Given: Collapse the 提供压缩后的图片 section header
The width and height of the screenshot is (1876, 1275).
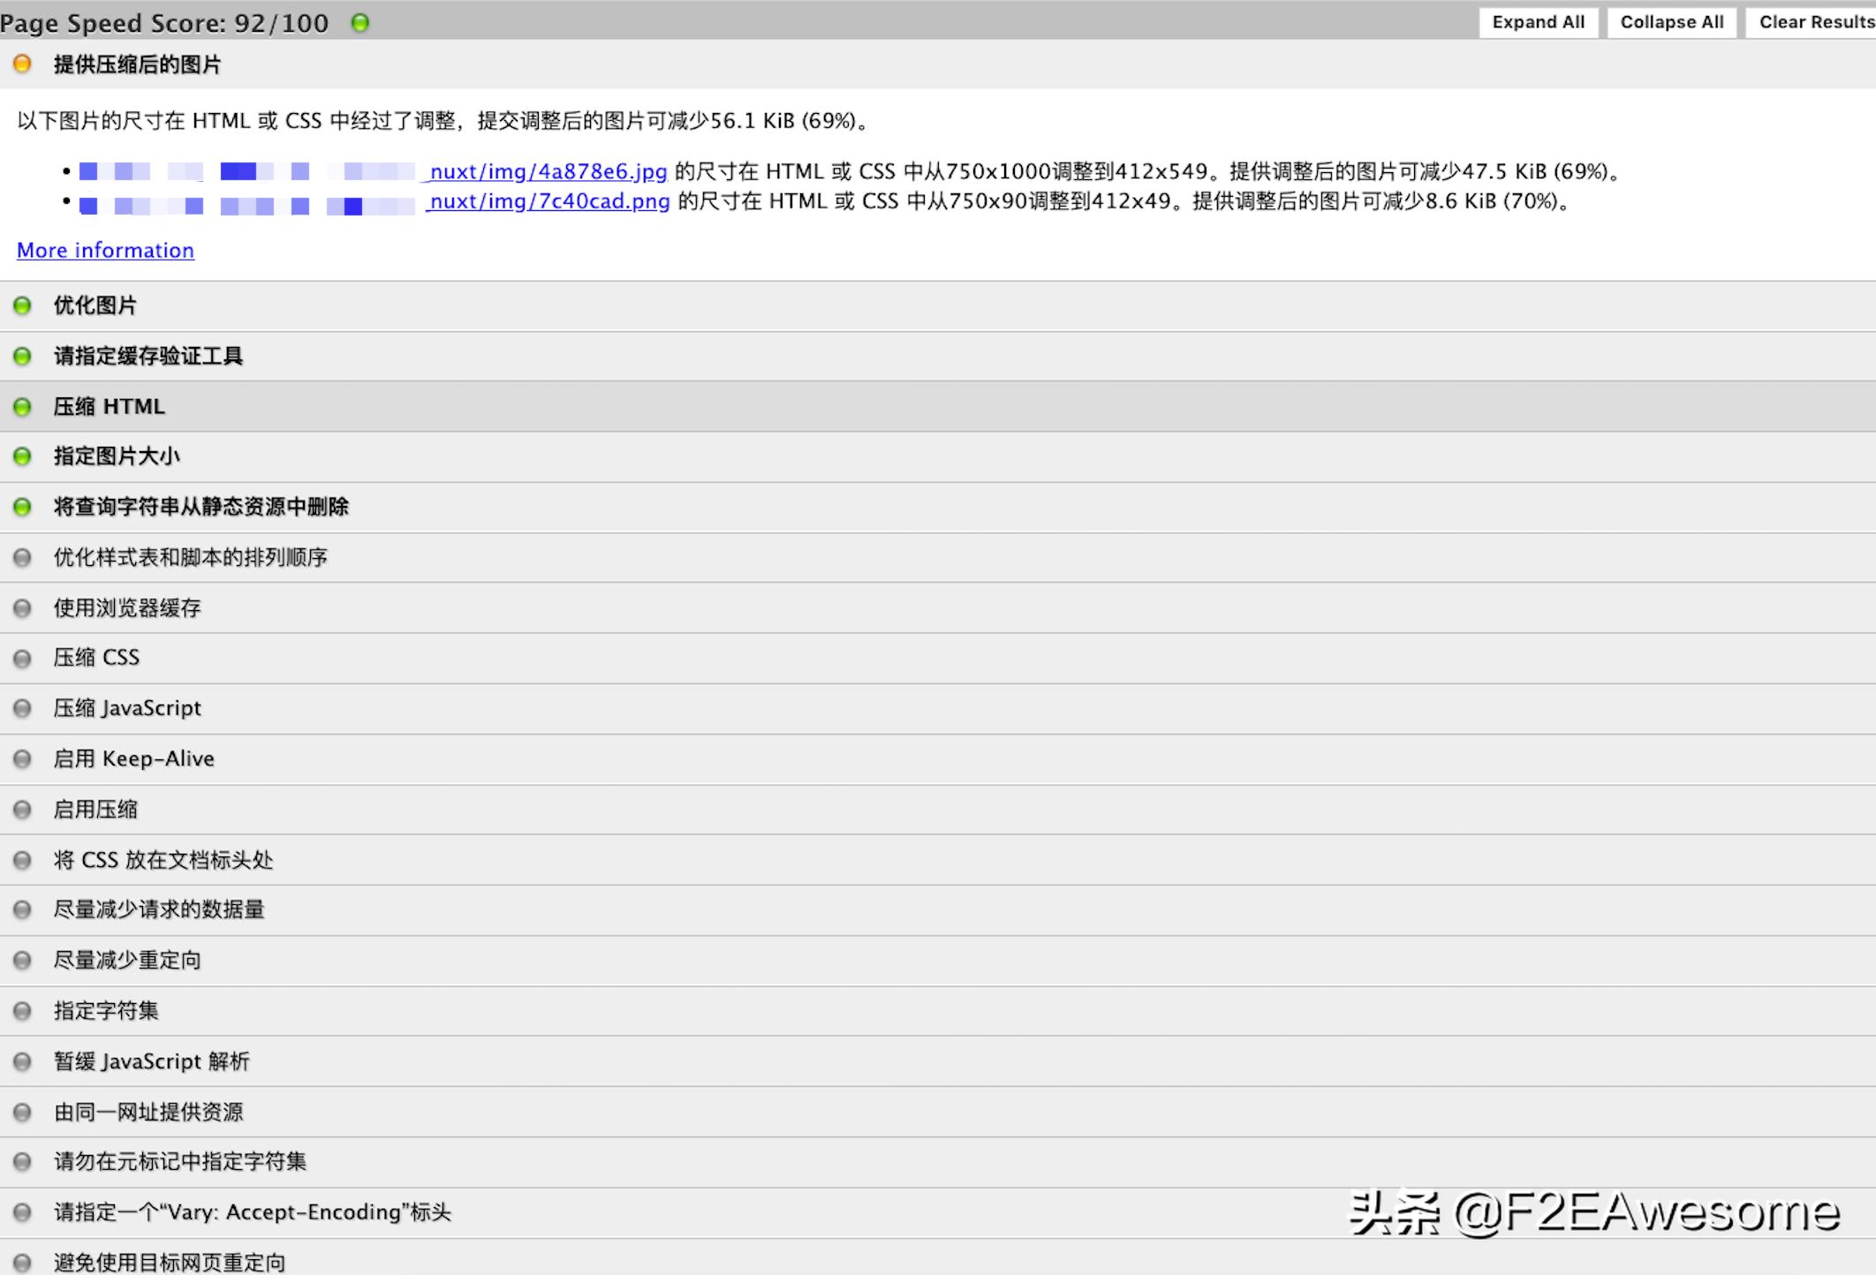Looking at the screenshot, I should 137,64.
